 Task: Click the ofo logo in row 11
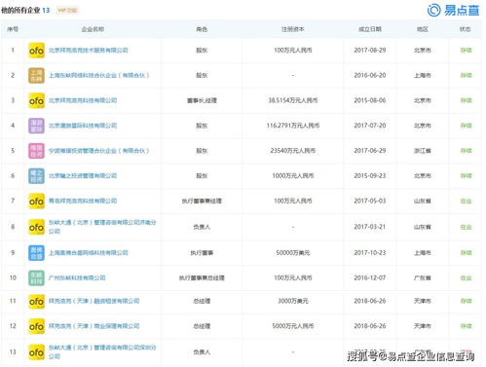36,301
